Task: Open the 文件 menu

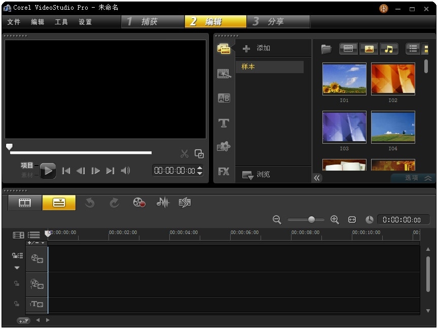Action: pyautogui.click(x=14, y=22)
